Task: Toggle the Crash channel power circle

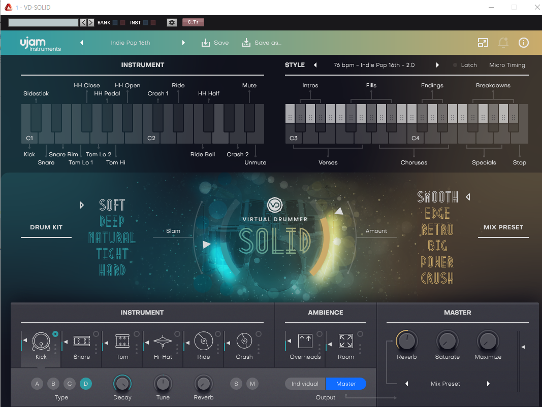Action: pyautogui.click(x=259, y=334)
